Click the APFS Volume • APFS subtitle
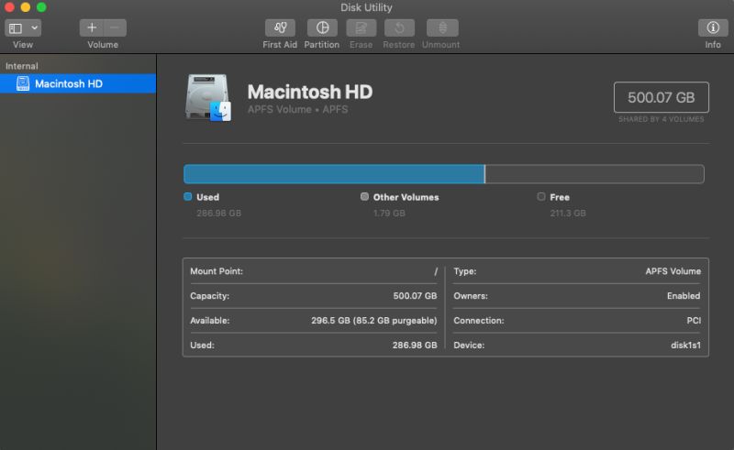This screenshot has width=734, height=450. pos(297,109)
